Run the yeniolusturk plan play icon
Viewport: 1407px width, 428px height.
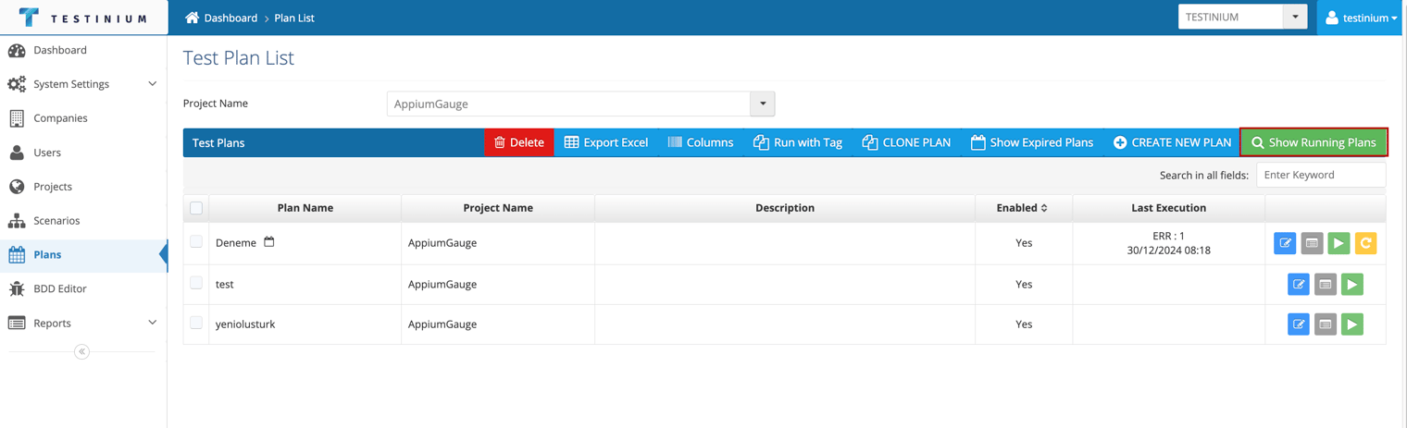pyautogui.click(x=1352, y=324)
